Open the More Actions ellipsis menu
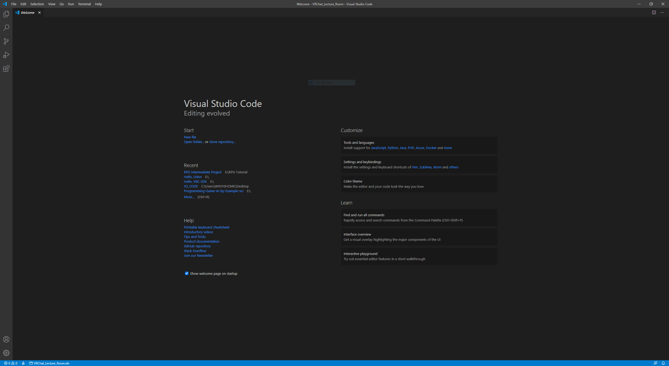Screen dimensions: 669x366 [662, 13]
